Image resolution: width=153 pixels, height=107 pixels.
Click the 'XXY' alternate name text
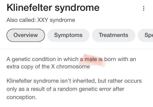43,20
